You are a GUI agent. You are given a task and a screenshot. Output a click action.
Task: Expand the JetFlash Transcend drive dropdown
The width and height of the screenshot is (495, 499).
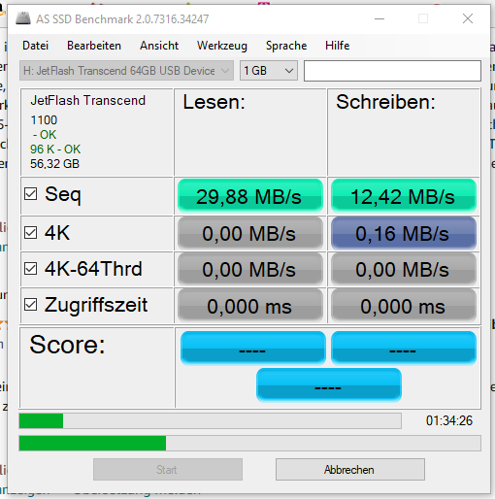(x=126, y=71)
